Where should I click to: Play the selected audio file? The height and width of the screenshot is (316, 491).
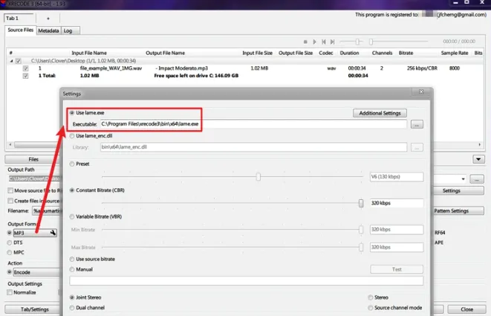coord(314,42)
